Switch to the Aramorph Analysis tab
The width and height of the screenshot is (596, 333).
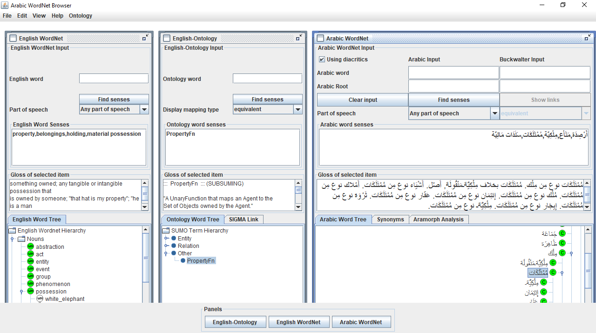[439, 219]
